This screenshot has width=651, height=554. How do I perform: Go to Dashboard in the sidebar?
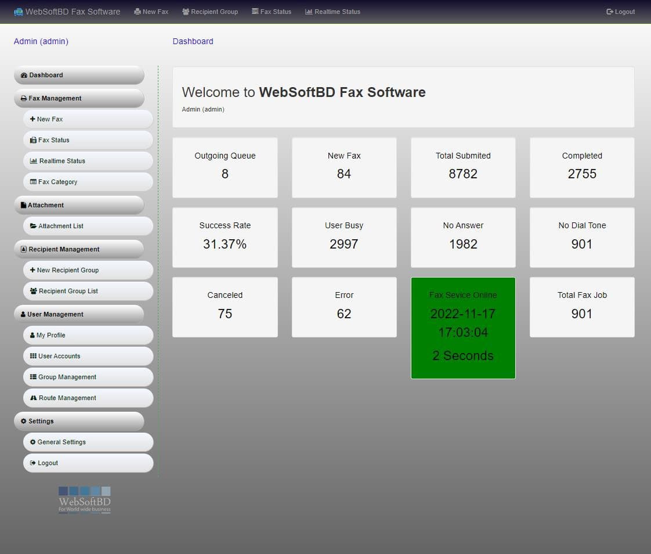79,75
